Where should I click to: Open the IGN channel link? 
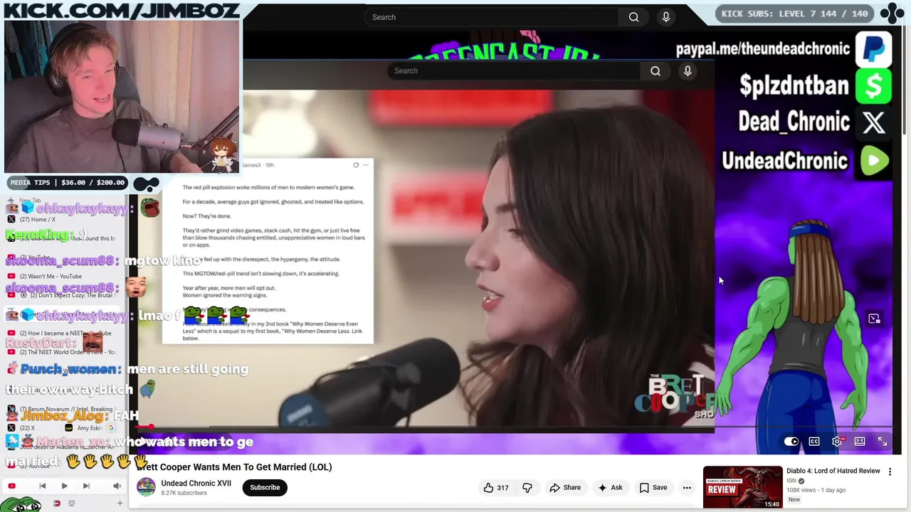click(791, 481)
